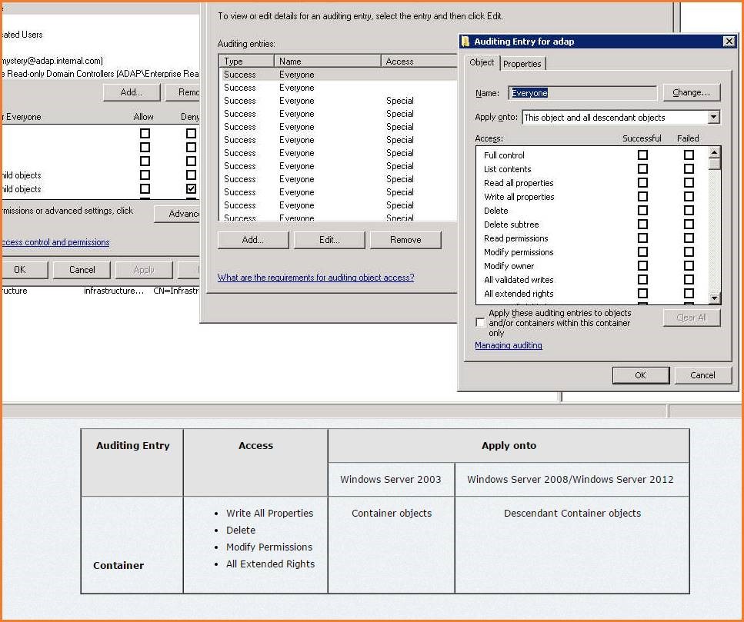Confirm with OK in Auditing Entry dialog

tap(641, 375)
